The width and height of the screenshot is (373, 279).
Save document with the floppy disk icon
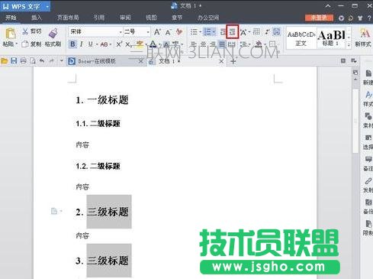pyautogui.click(x=14, y=61)
